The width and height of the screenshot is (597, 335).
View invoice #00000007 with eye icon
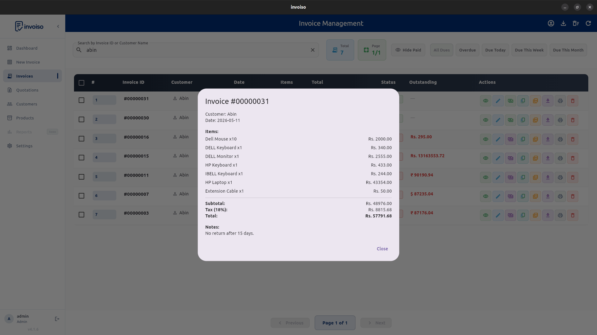click(486, 196)
